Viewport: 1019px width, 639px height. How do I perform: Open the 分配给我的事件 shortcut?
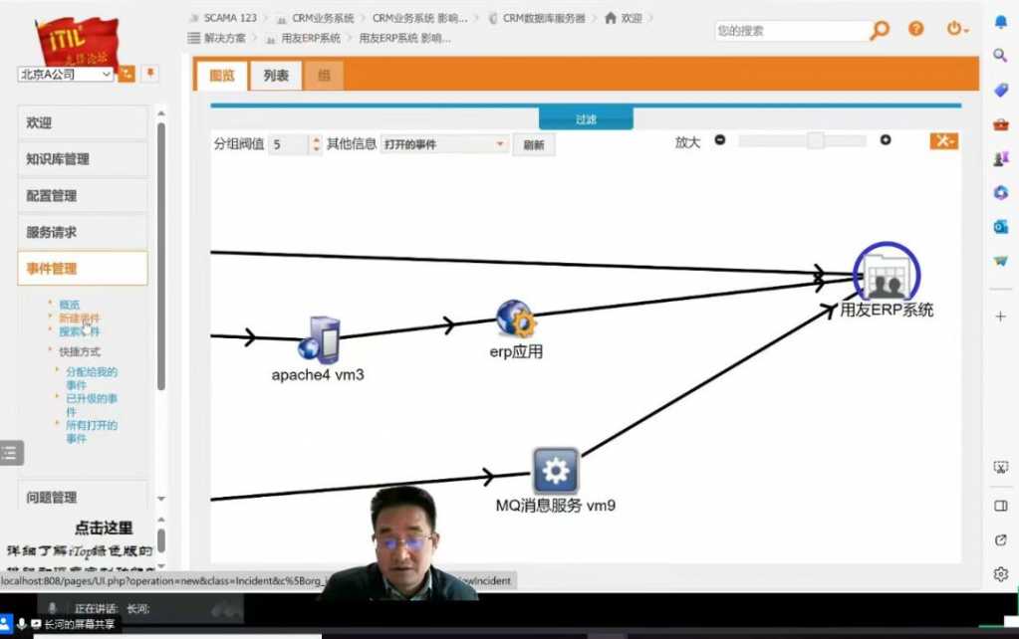click(x=92, y=378)
